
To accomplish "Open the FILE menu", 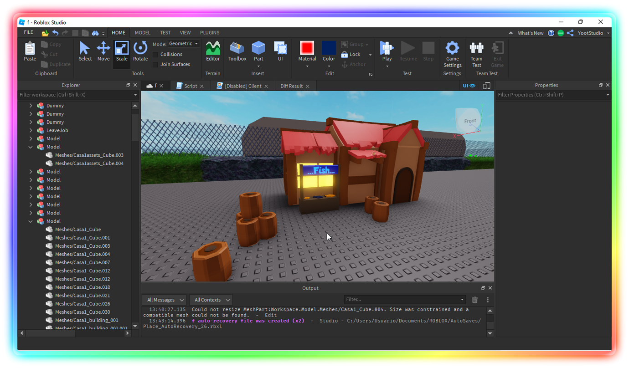I will [28, 32].
